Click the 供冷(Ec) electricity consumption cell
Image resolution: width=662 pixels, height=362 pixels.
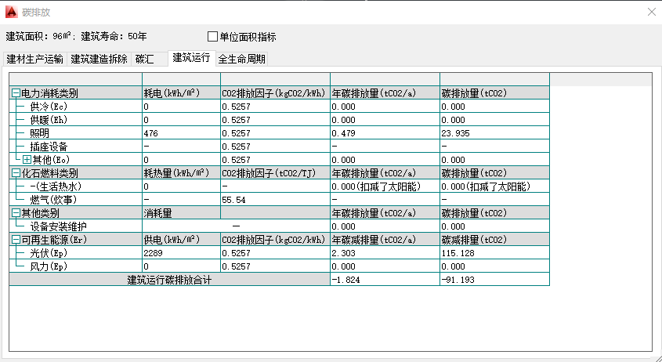pyautogui.click(x=180, y=107)
